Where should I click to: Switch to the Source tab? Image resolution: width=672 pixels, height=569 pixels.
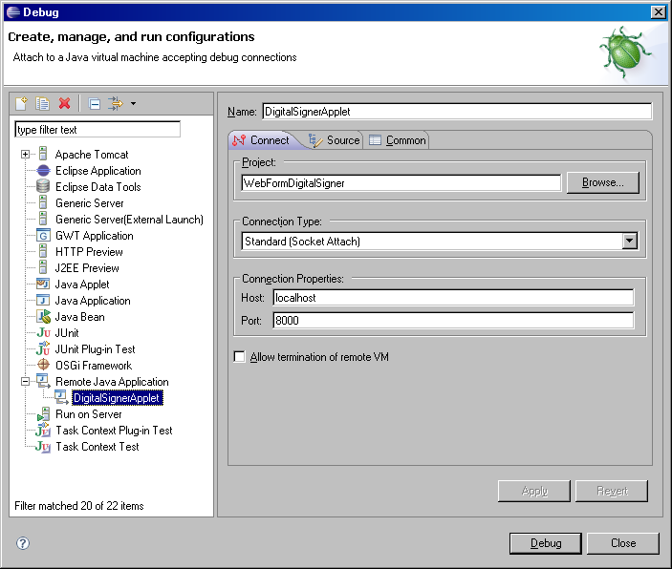point(335,140)
